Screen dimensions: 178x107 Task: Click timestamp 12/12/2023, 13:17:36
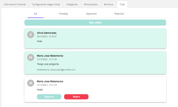(47, 59)
